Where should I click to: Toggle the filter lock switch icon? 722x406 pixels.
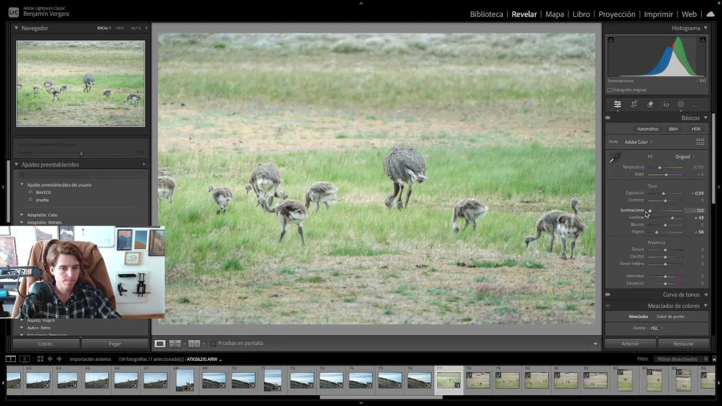[714, 359]
